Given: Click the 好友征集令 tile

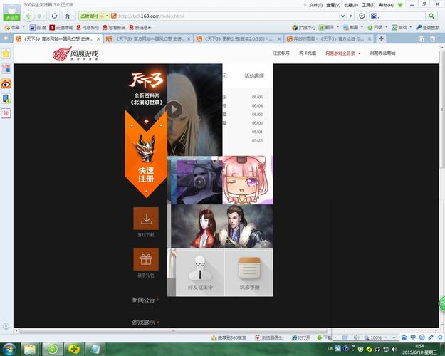Looking at the screenshot, I should point(200,273).
